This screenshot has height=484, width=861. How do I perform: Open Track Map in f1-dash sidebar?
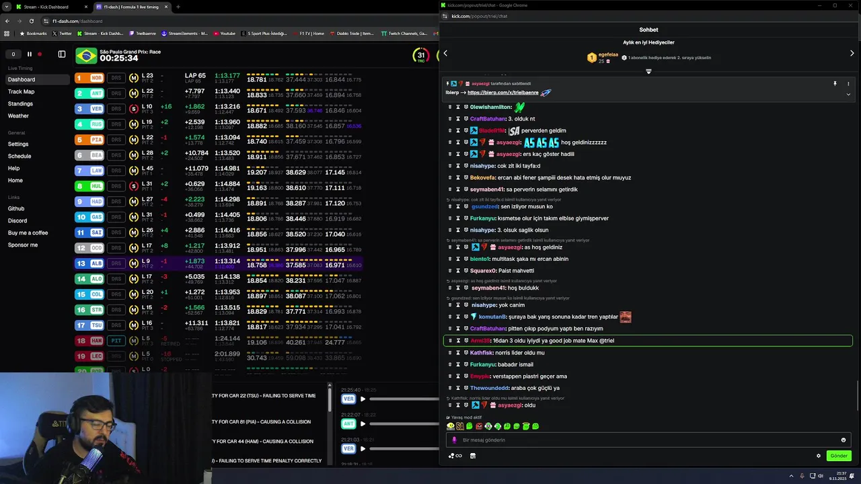click(21, 91)
